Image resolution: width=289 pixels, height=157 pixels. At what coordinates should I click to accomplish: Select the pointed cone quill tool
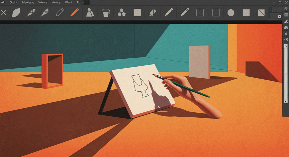[45, 13]
